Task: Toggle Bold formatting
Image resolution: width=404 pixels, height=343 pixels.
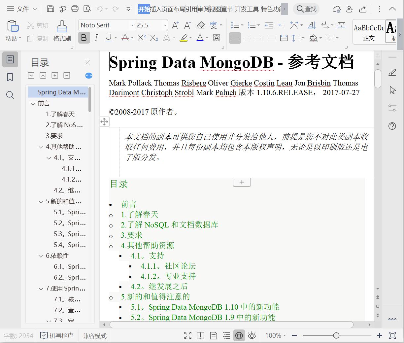Action: (84, 38)
